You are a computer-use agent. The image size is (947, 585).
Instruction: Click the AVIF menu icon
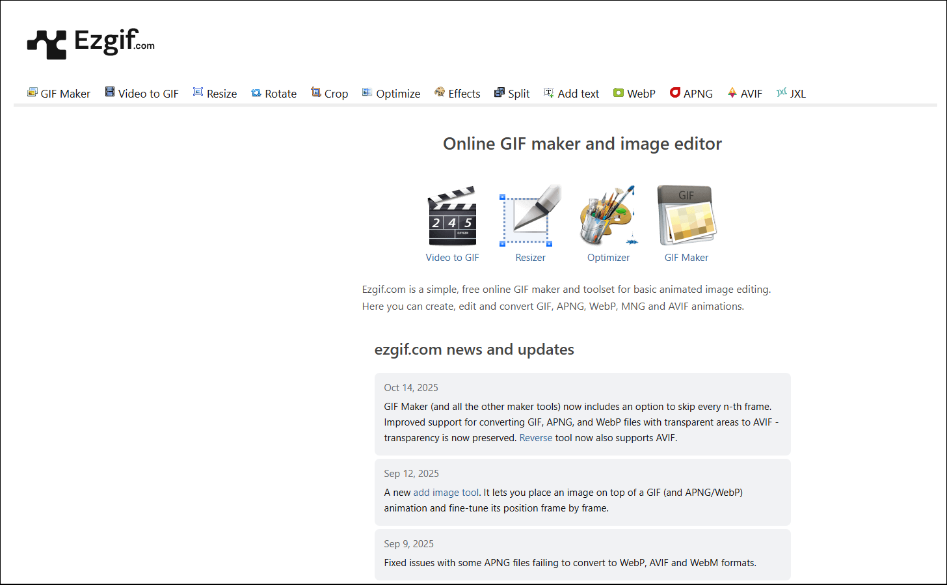(x=732, y=92)
